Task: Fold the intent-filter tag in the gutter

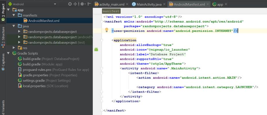Action: pyautogui.click(x=102, y=73)
